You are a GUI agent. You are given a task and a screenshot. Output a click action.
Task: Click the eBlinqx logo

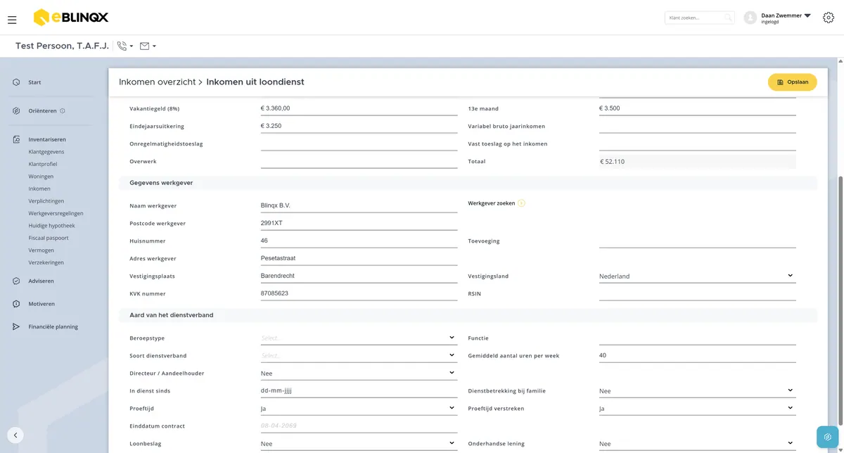pos(70,17)
